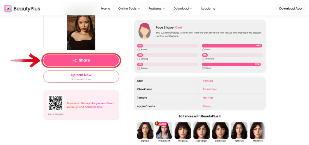The height and width of the screenshot is (145, 309).
Task: Click the Square shape icon
Action: click(x=138, y=68)
